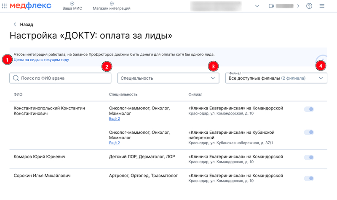Click the magnifier icon in doctor search
Screen dimensions: 337x200
pos(16,78)
